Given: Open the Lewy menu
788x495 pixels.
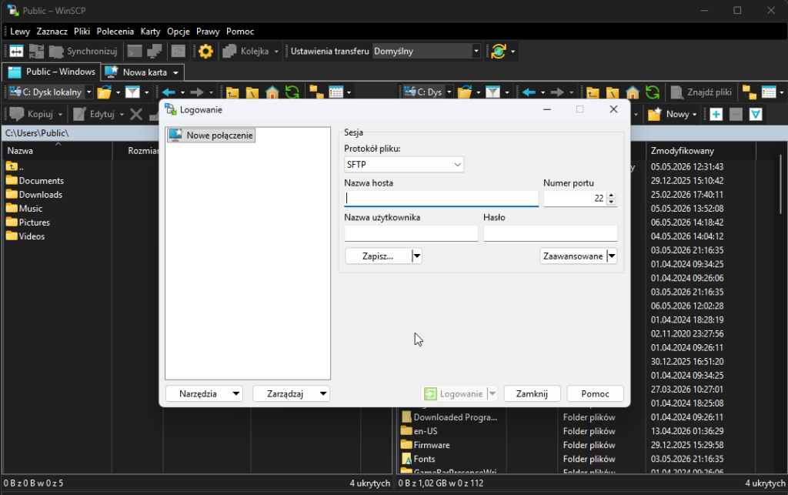Looking at the screenshot, I should (x=20, y=31).
